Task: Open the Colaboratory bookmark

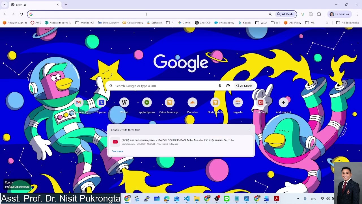Action: pos(133,23)
